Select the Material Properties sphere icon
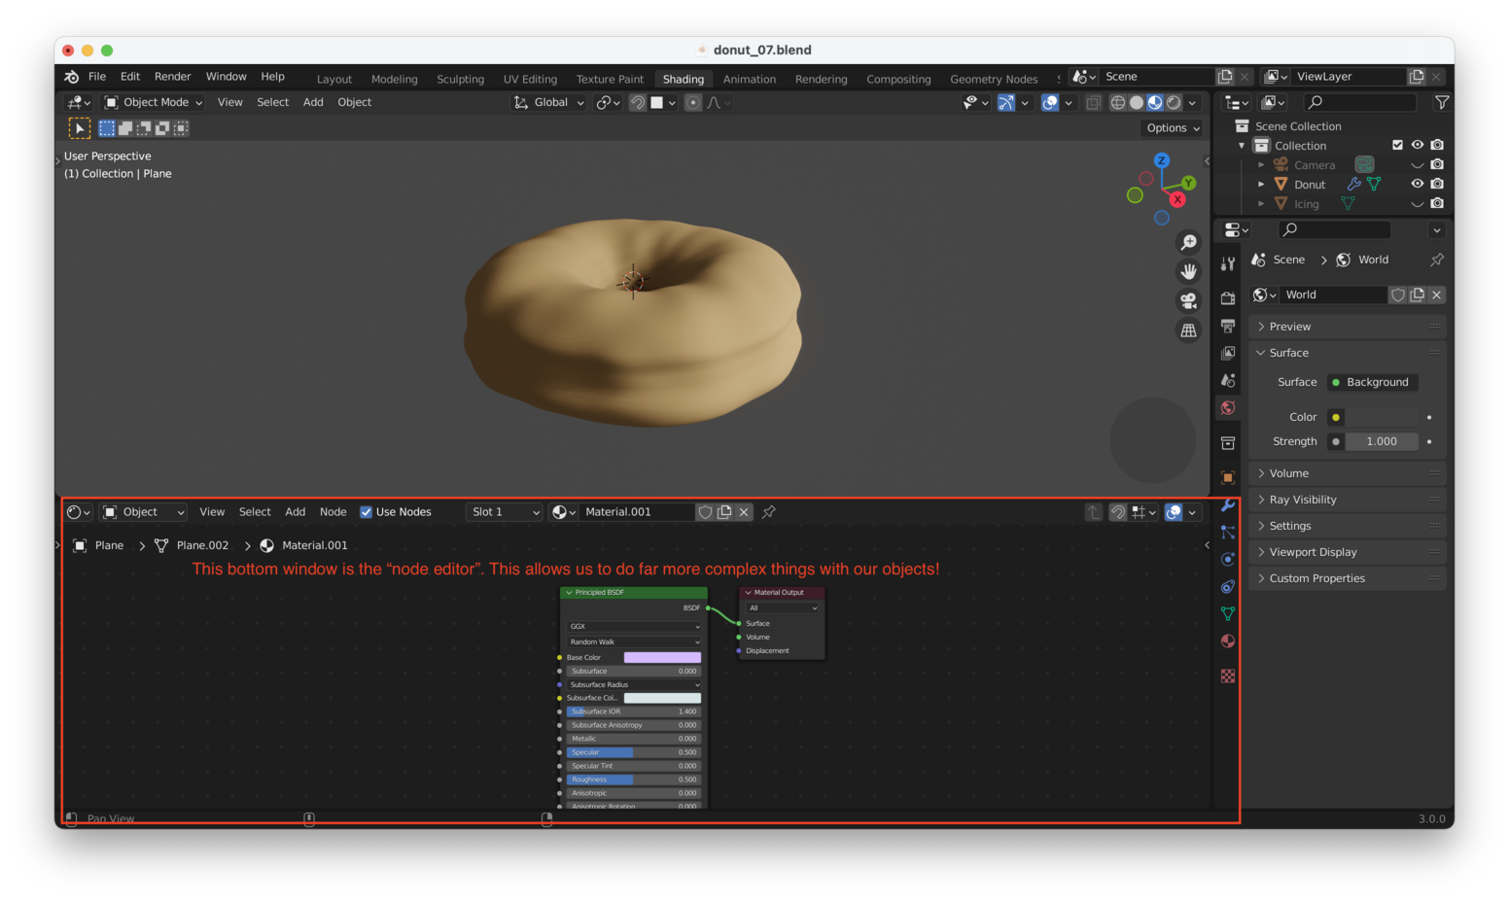1509x901 pixels. [1227, 641]
